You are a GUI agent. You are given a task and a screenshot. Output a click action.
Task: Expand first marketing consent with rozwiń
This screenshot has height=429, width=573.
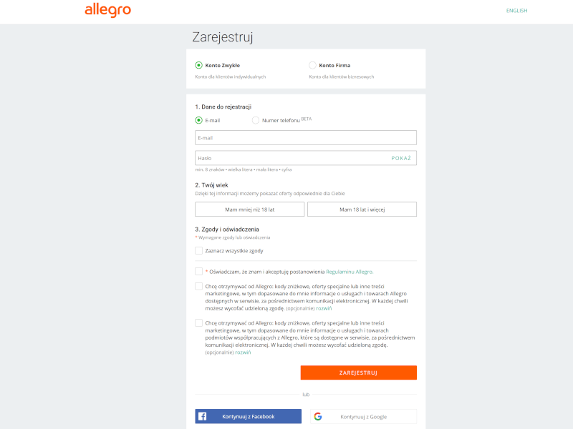coord(314,308)
